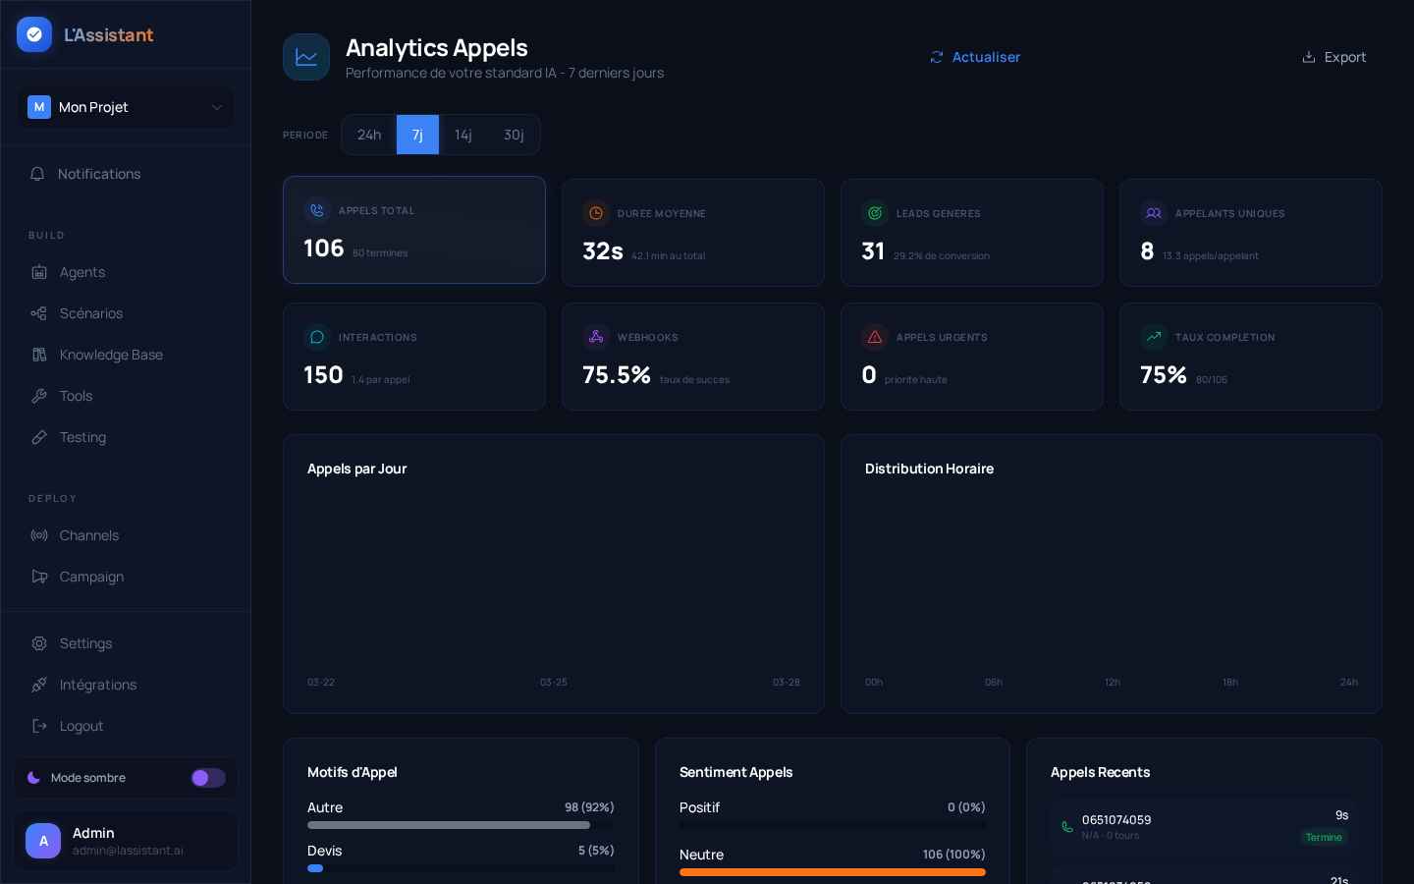1414x884 pixels.
Task: Choose the 14j period option
Action: [x=463, y=135]
